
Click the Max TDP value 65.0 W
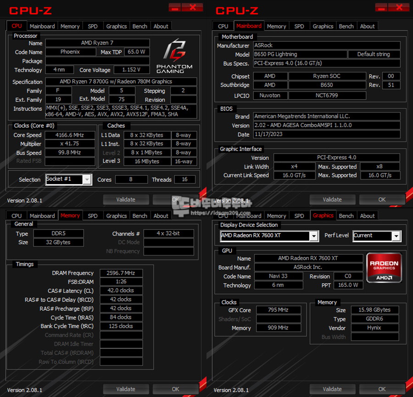pyautogui.click(x=136, y=52)
